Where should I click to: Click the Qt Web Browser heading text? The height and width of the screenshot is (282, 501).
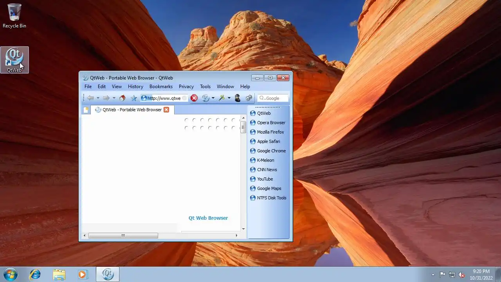[208, 218]
